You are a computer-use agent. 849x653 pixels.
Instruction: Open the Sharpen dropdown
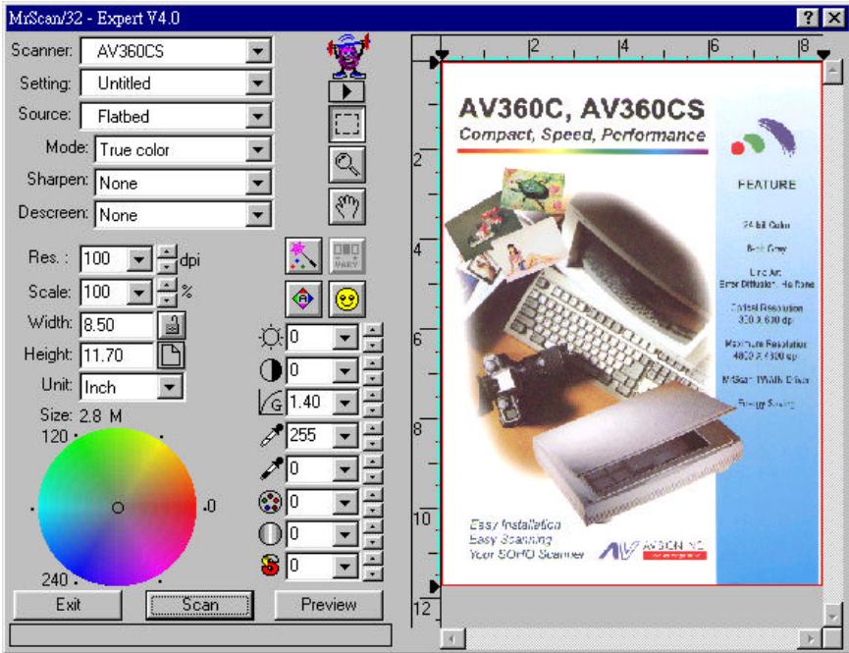click(x=258, y=183)
